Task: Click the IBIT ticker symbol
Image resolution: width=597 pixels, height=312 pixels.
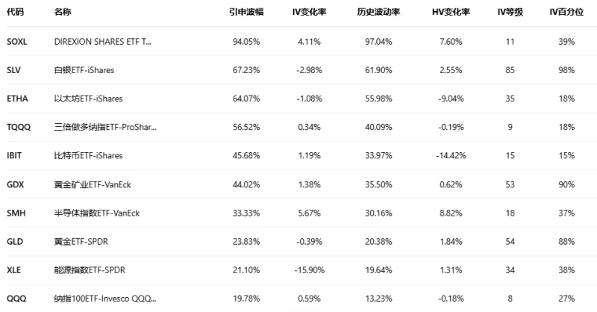Action: 14,156
